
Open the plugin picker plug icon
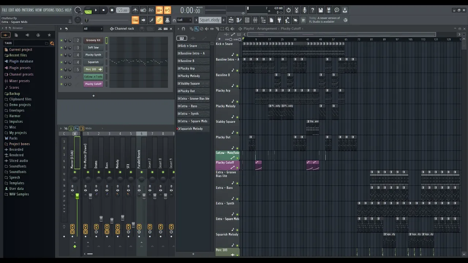[x=279, y=20]
